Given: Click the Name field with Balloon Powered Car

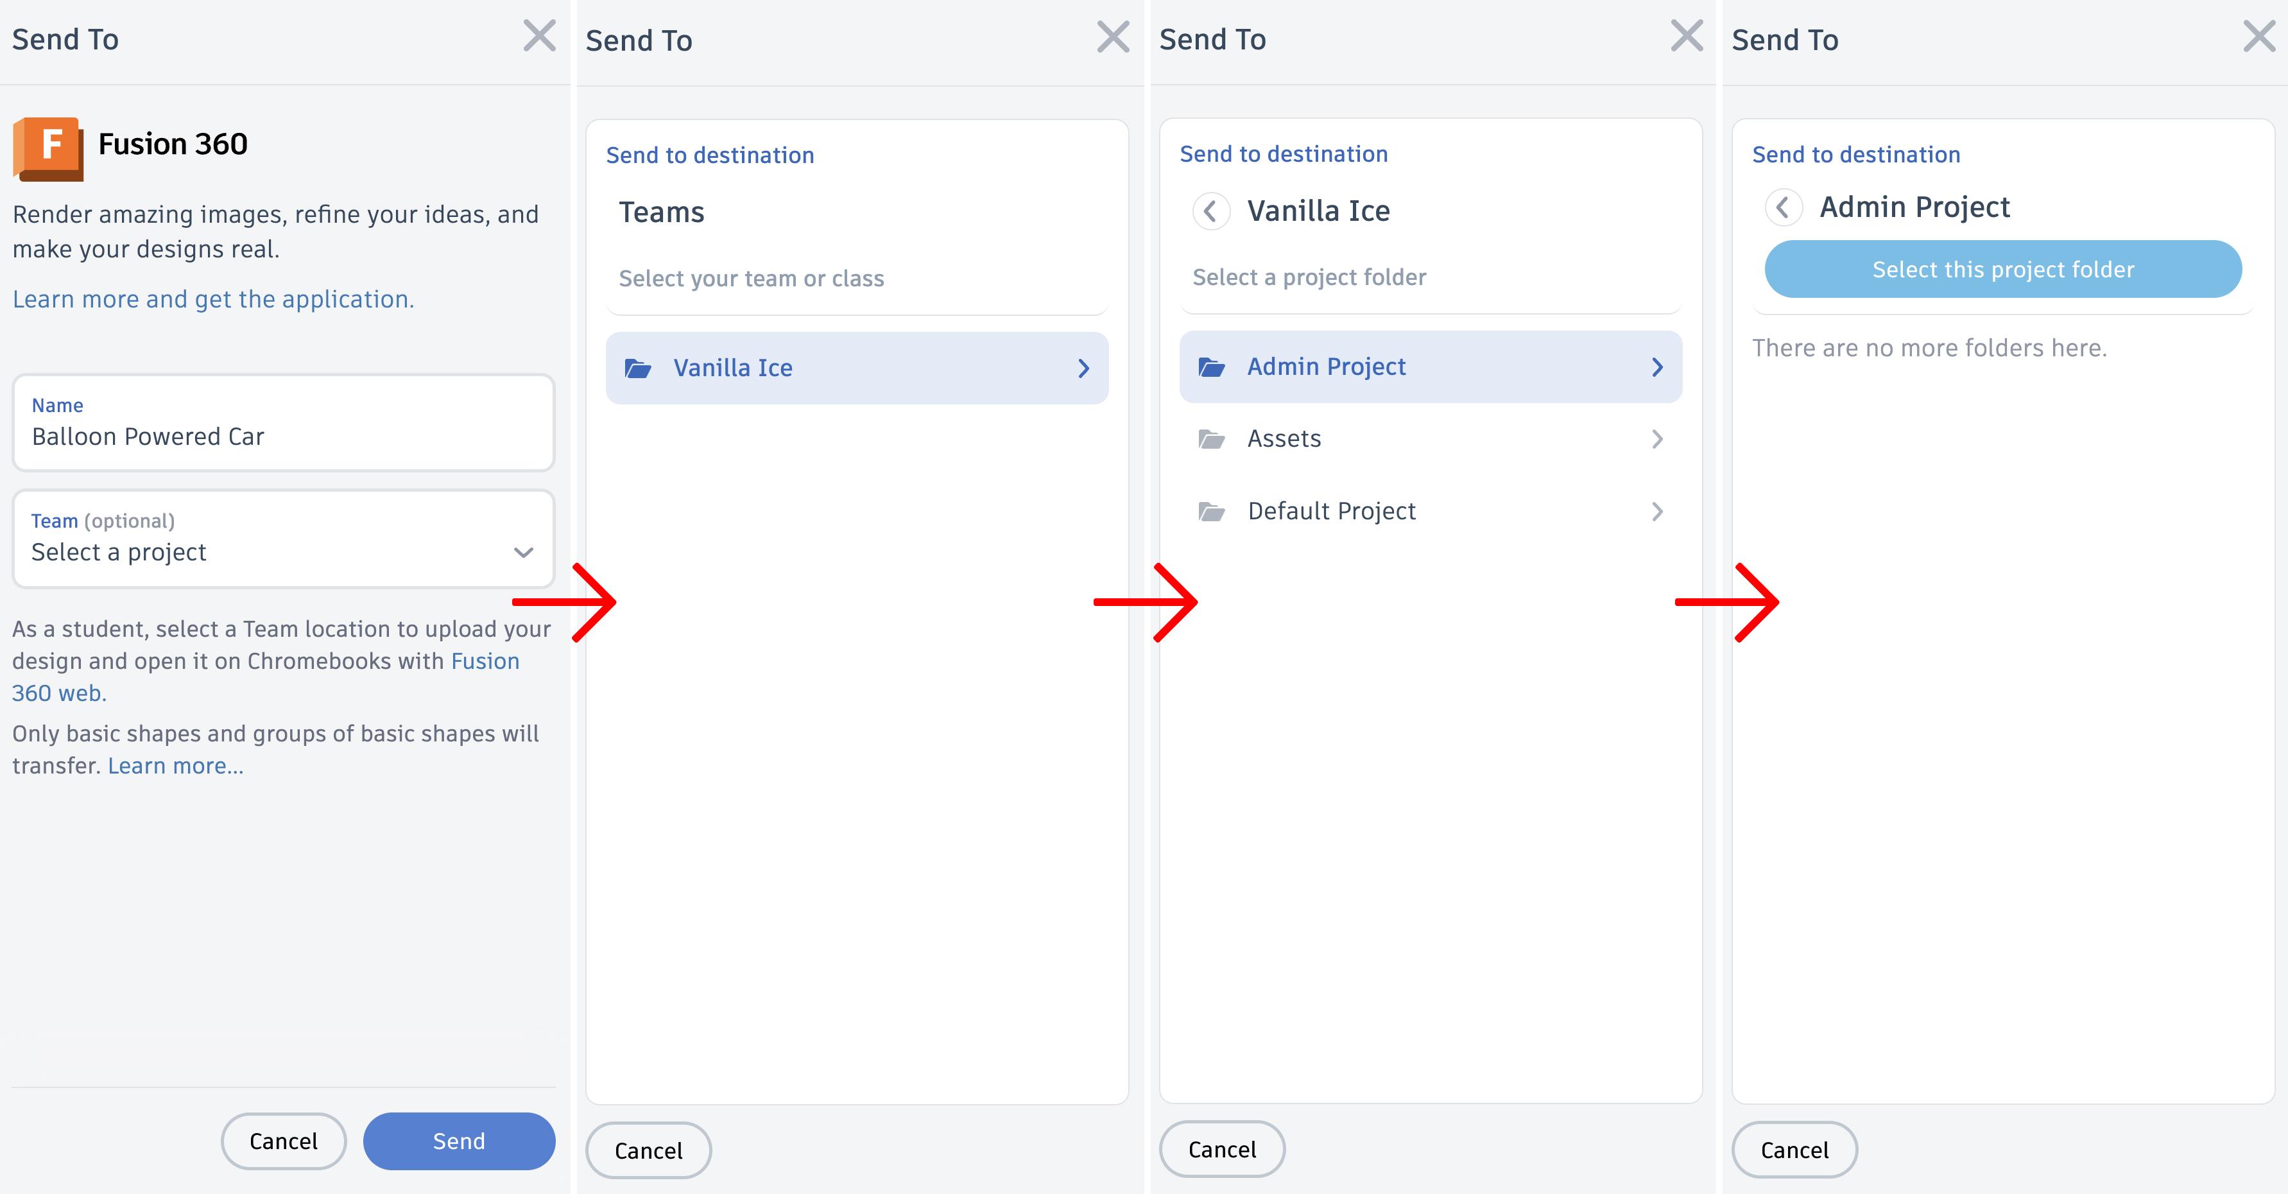Looking at the screenshot, I should pyautogui.click(x=283, y=424).
